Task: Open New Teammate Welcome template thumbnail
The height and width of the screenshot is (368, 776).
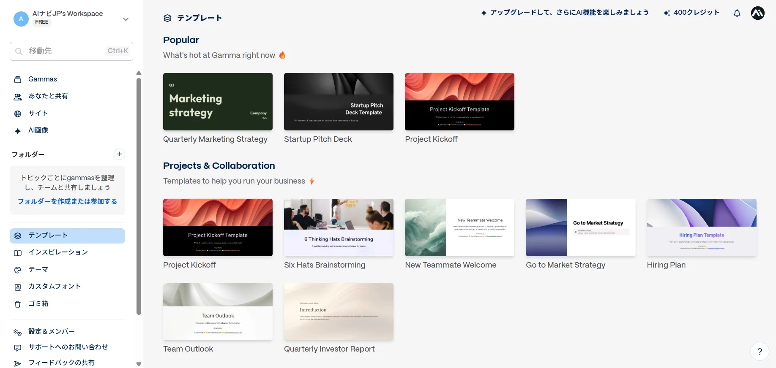Action: pos(459,227)
